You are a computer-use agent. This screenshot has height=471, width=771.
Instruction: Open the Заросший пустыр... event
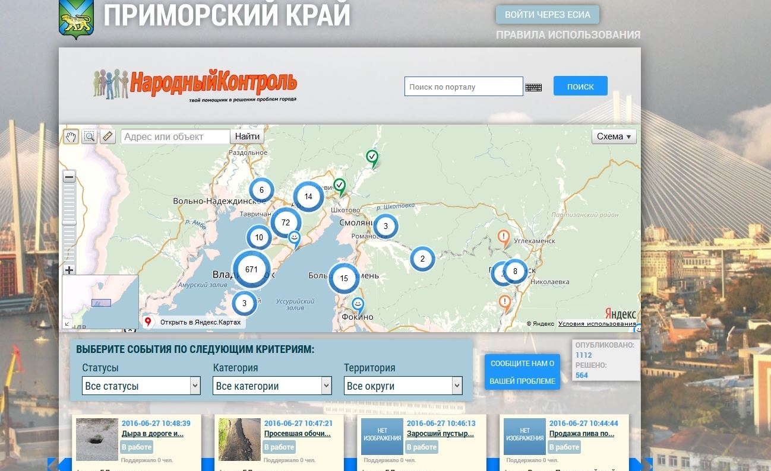coord(440,434)
